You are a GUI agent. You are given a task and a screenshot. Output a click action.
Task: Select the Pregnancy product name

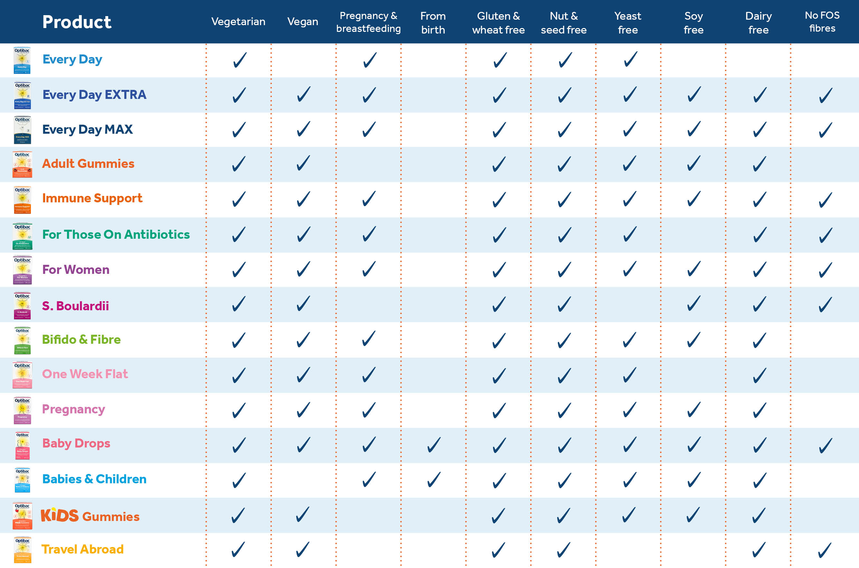click(73, 409)
